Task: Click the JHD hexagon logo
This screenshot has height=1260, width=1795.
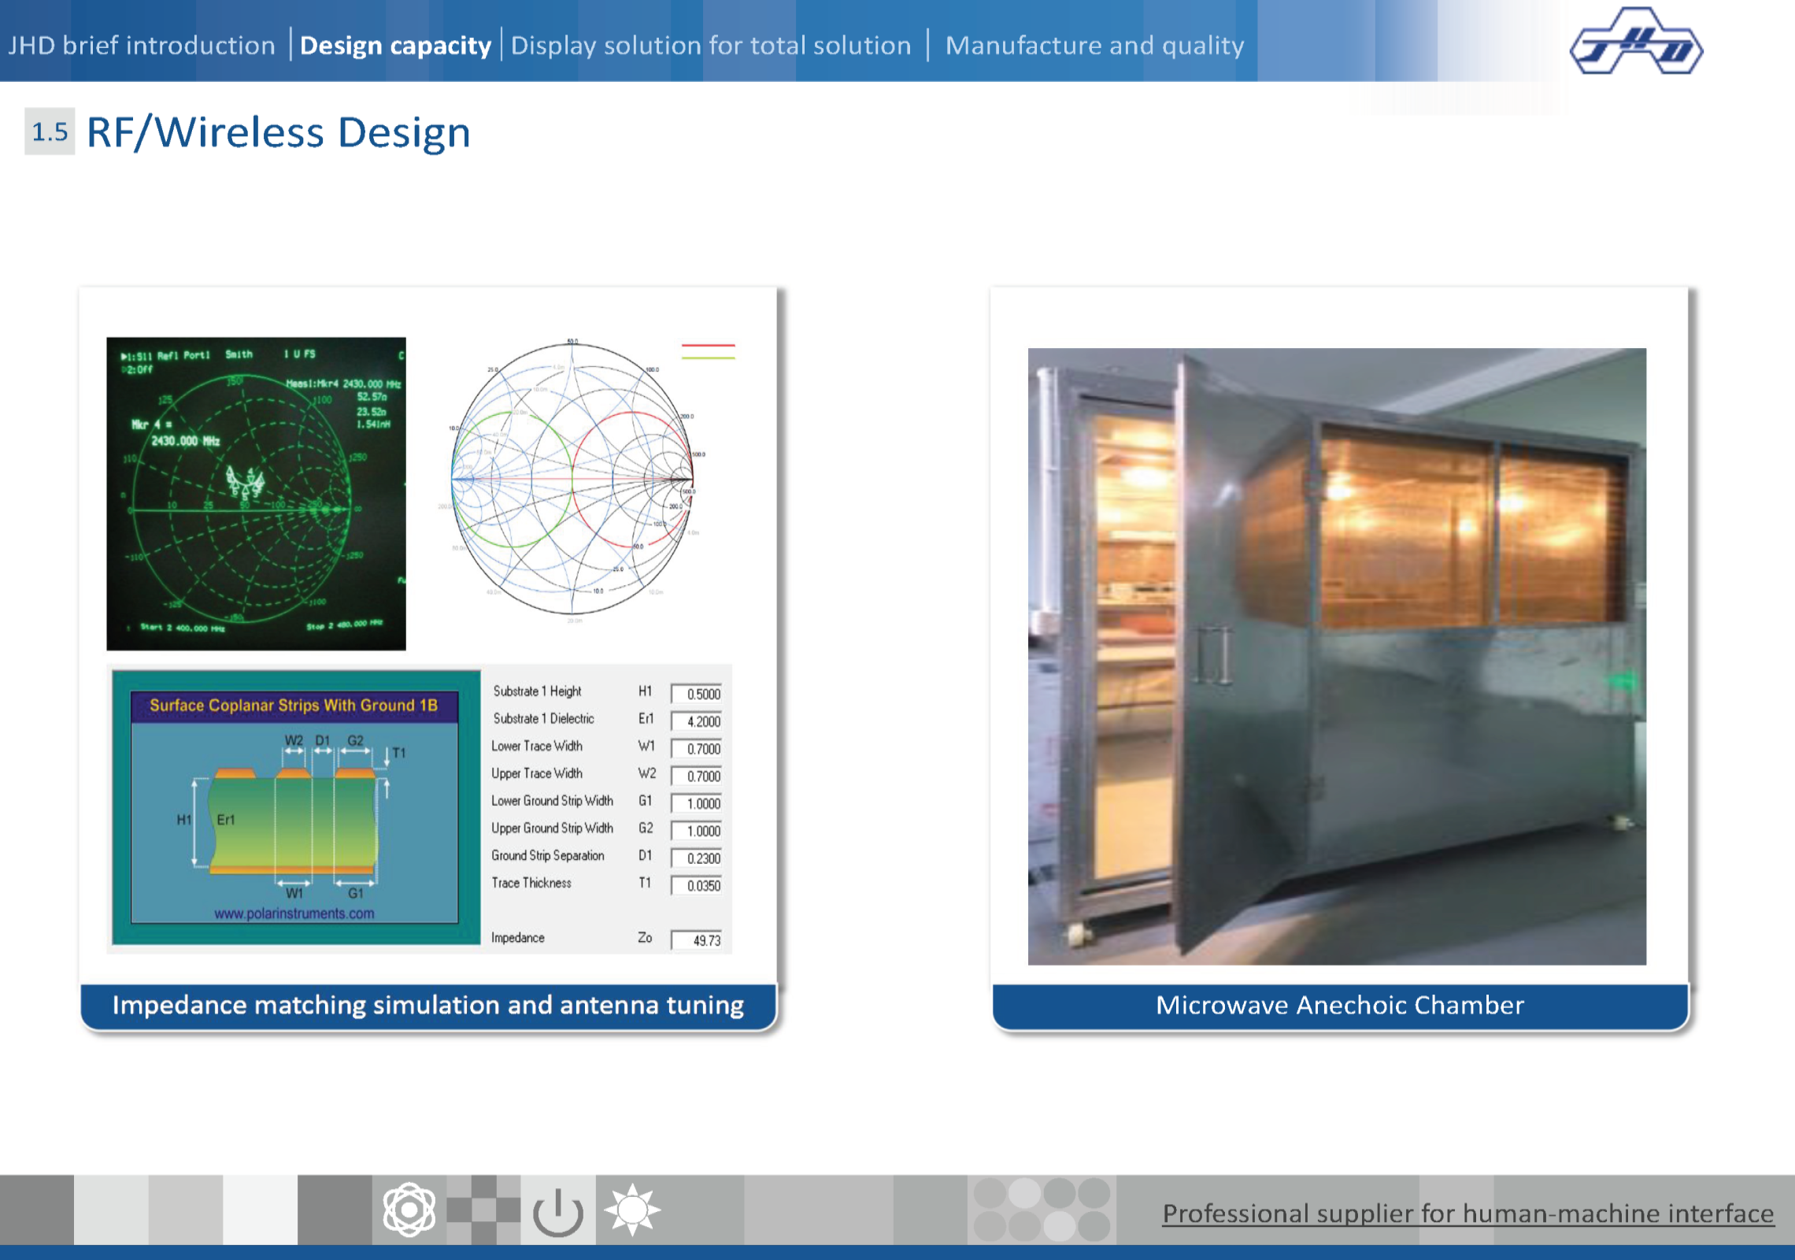Action: [x=1635, y=43]
